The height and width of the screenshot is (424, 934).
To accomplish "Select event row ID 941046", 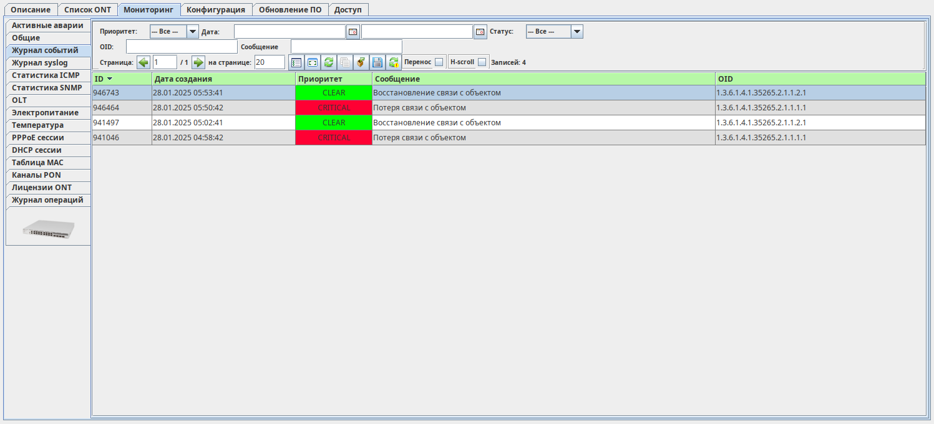I will [x=508, y=138].
